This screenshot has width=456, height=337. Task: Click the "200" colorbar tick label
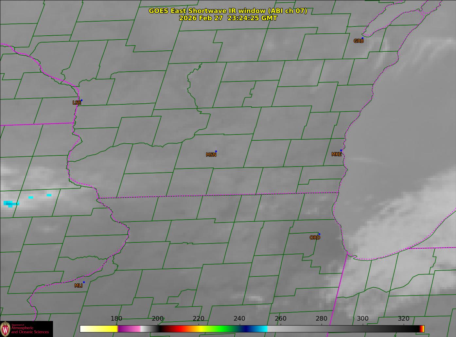(158, 319)
